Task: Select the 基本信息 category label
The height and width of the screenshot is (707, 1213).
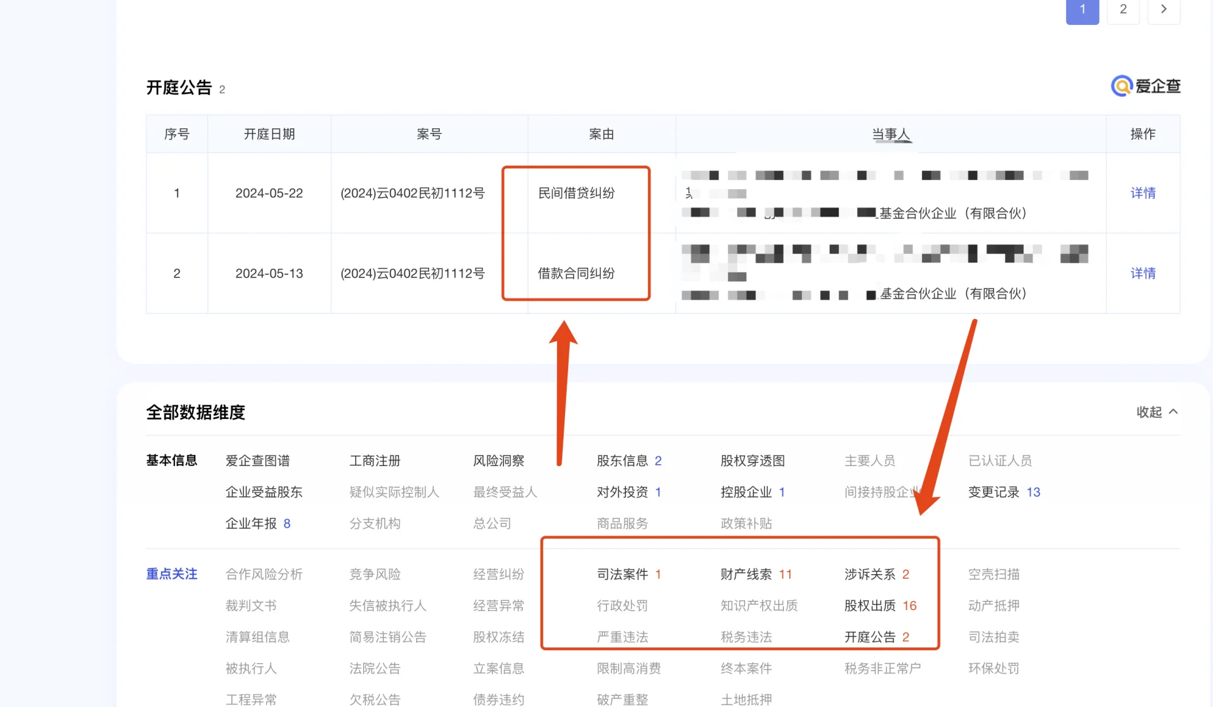Action: coord(172,460)
